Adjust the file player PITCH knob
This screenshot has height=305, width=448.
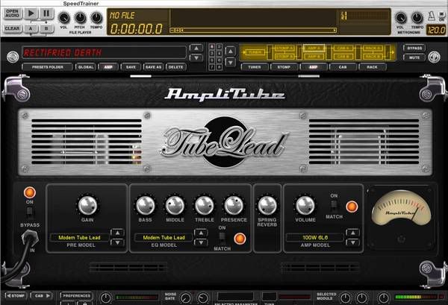[x=80, y=18]
